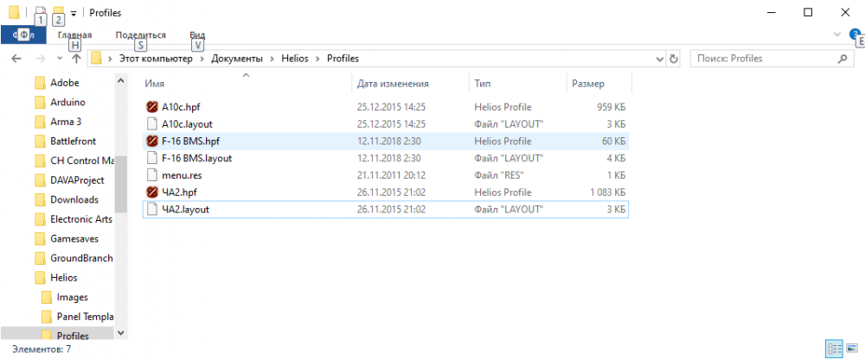865x359 pixels.
Task: Click the F-16 BMS.hpf Helios profile icon
Action: coord(152,141)
